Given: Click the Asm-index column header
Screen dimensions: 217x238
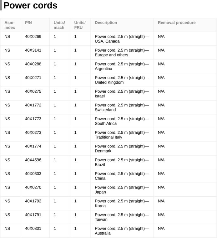Looking at the screenshot, I should pos(10,25).
